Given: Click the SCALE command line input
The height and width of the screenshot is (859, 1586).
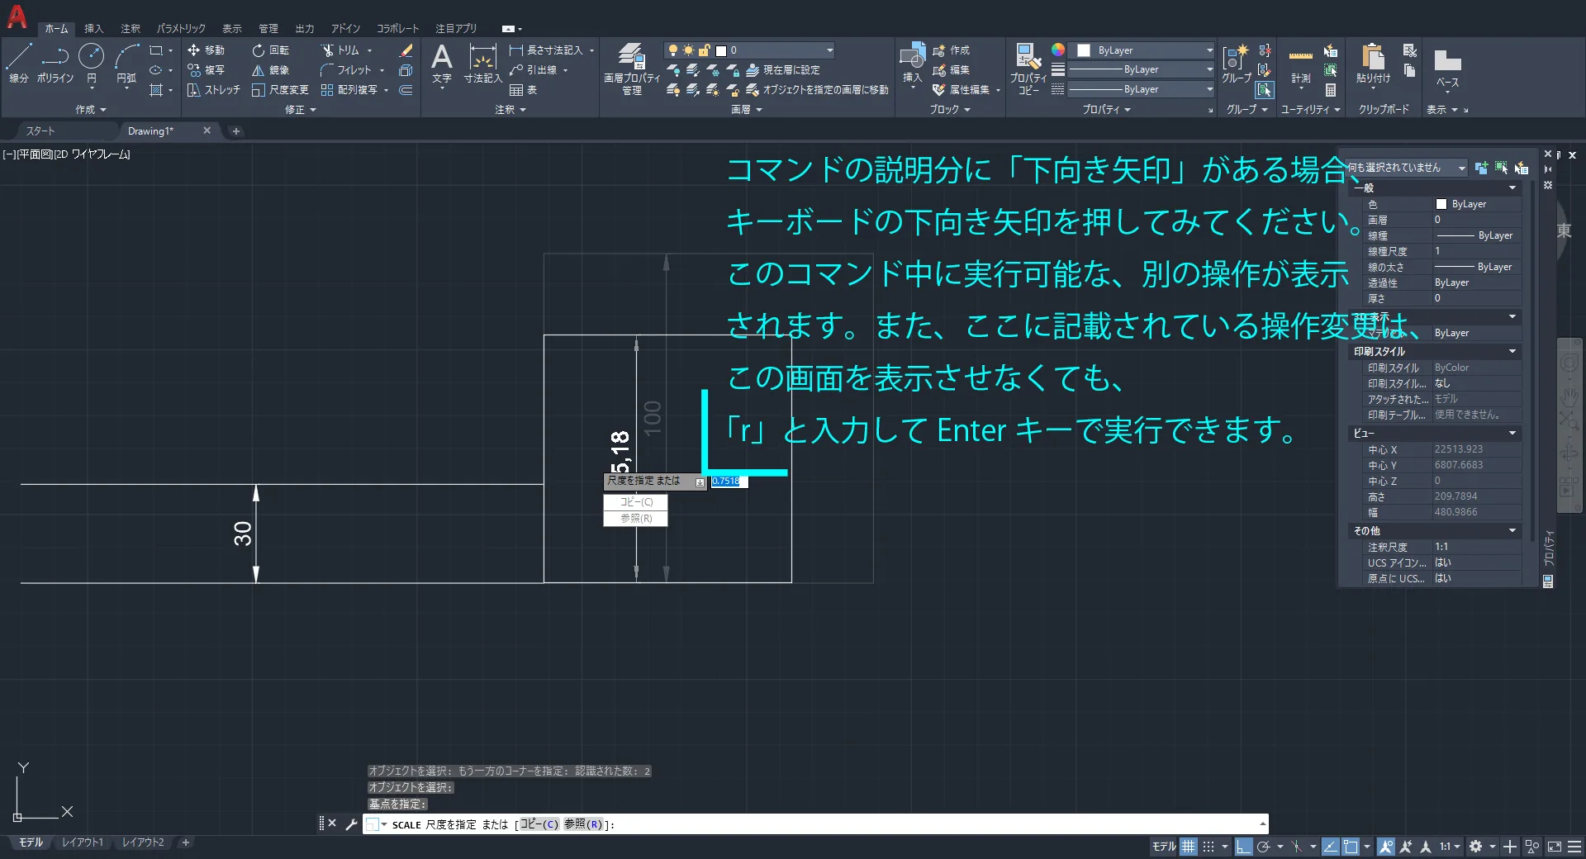Looking at the screenshot, I should 909,824.
